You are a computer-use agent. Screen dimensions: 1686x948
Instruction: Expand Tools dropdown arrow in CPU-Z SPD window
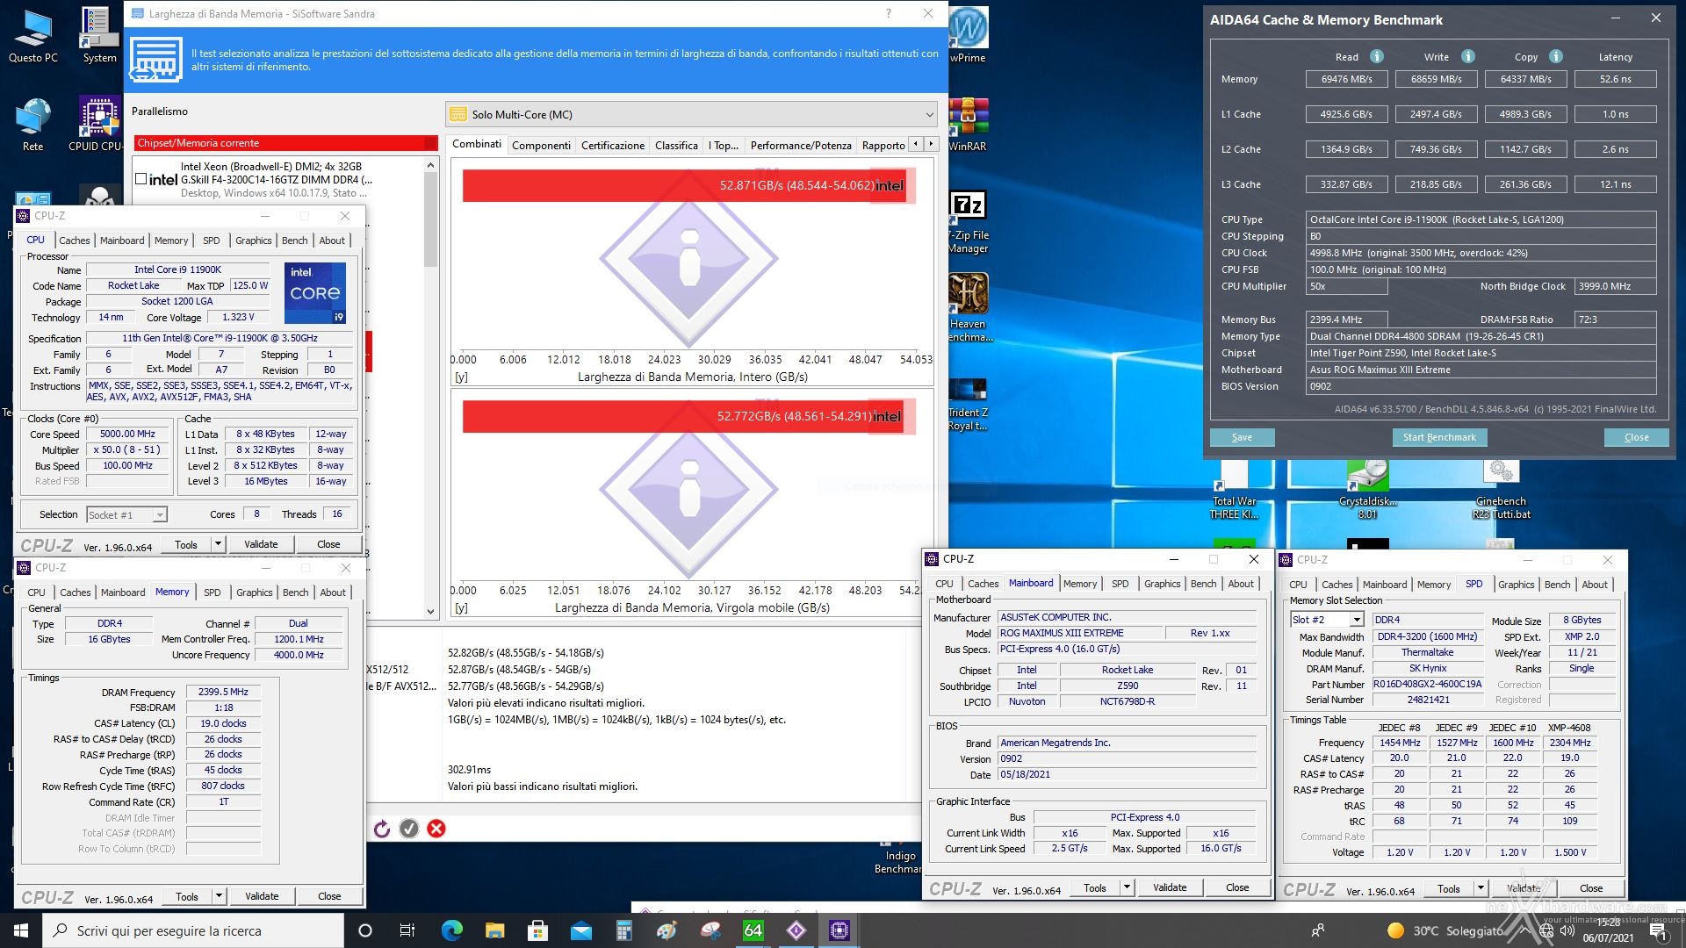(x=1481, y=888)
